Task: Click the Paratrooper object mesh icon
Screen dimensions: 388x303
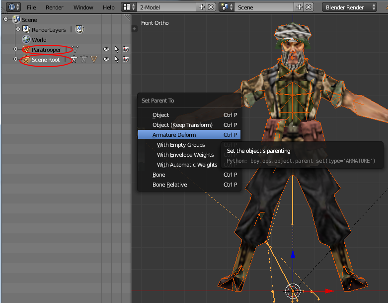Action: [26, 49]
